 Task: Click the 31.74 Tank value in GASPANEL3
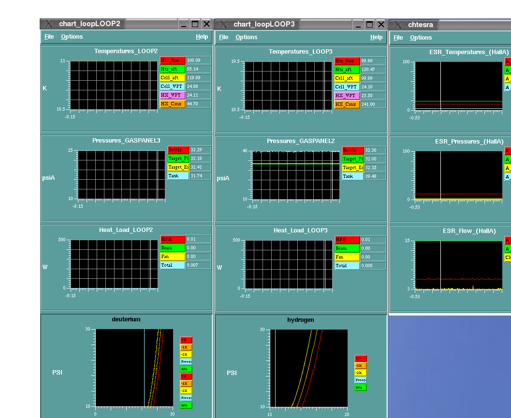click(201, 176)
